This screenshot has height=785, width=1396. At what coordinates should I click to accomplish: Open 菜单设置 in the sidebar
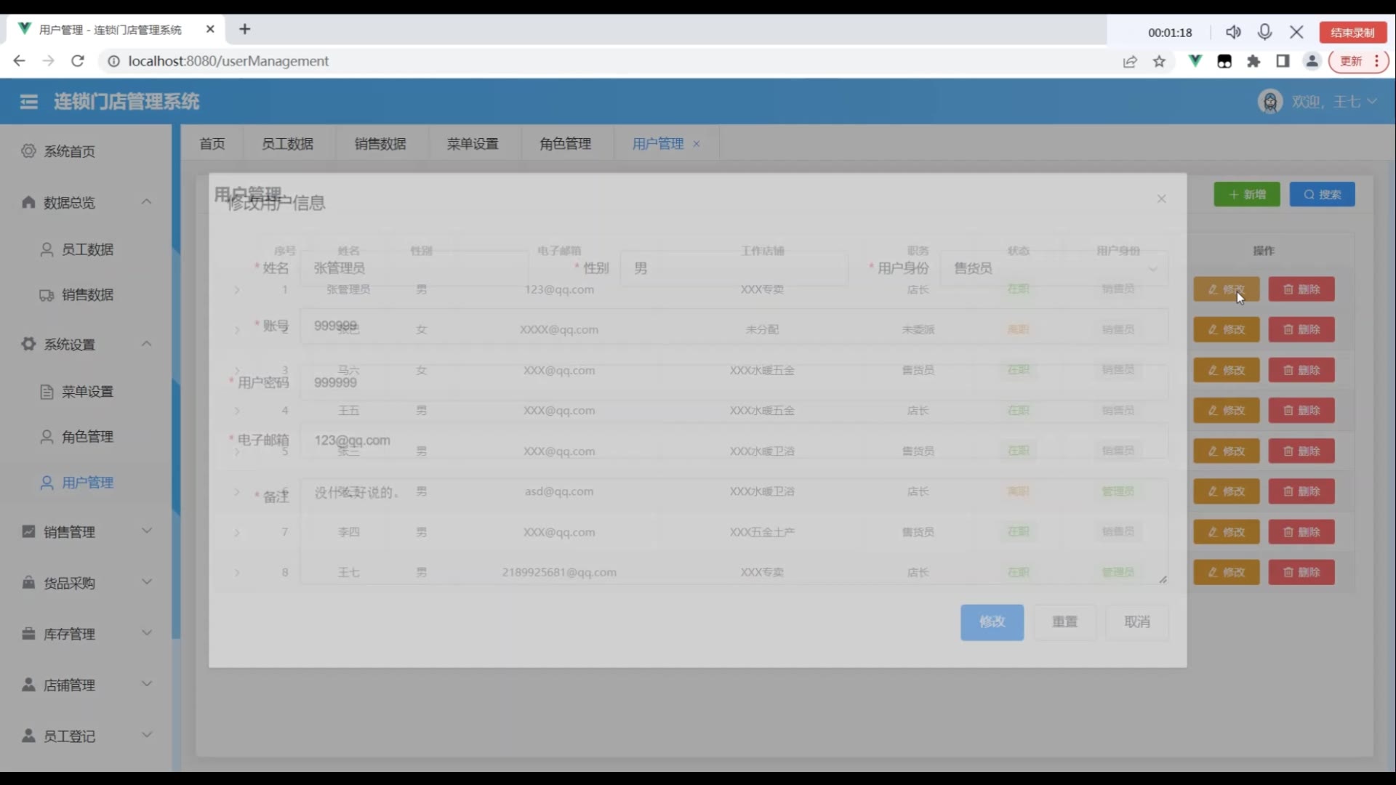(87, 392)
